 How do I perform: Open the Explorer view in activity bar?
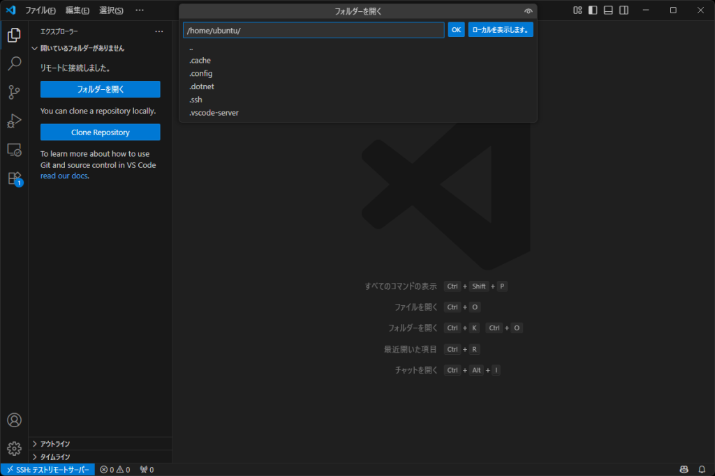coord(14,35)
